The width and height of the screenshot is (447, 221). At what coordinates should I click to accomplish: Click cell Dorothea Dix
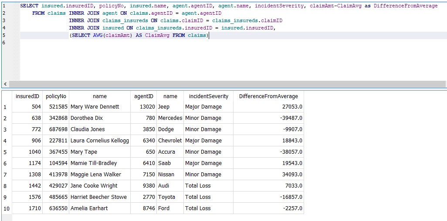click(x=100, y=118)
